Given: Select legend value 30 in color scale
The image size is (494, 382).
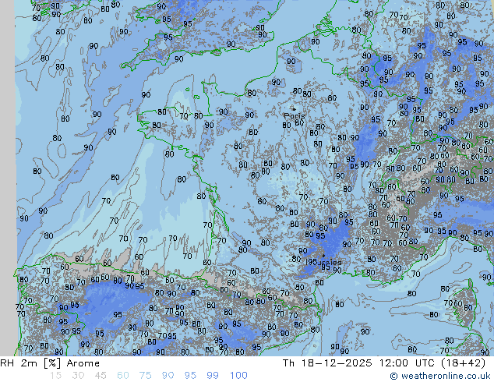Looking at the screenshot, I should pyautogui.click(x=78, y=376).
